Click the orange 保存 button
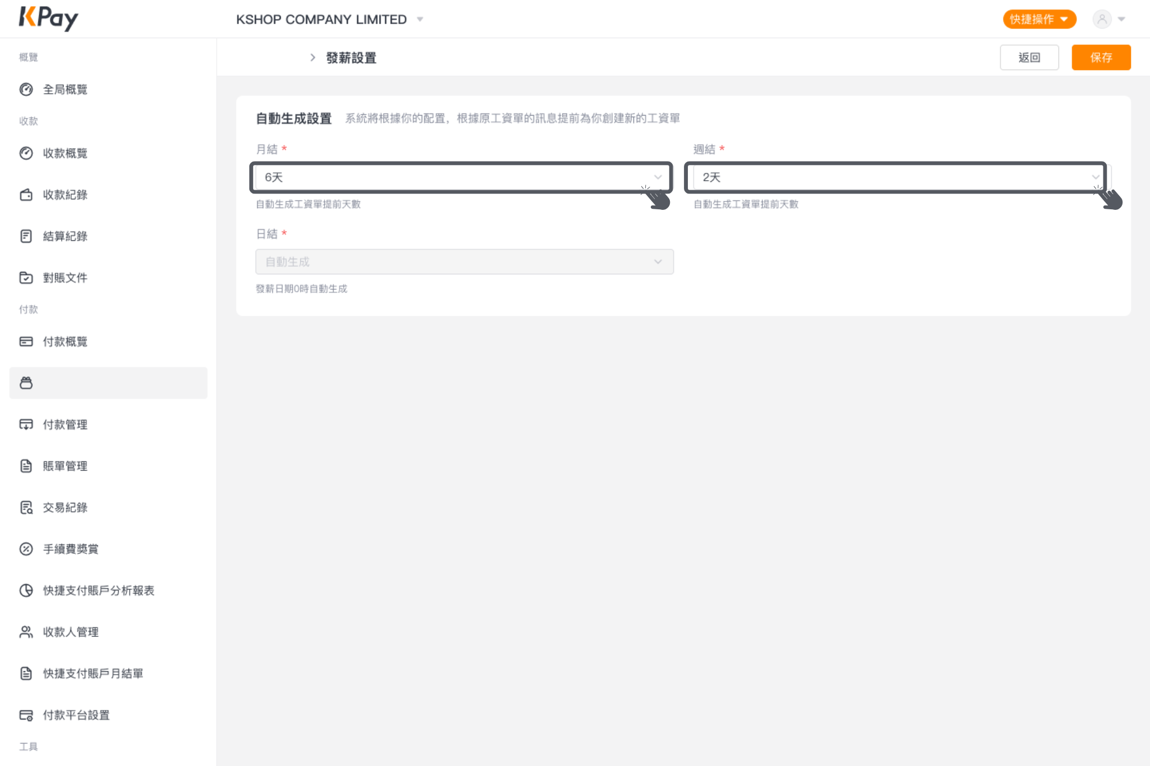This screenshot has width=1150, height=766. click(1101, 58)
